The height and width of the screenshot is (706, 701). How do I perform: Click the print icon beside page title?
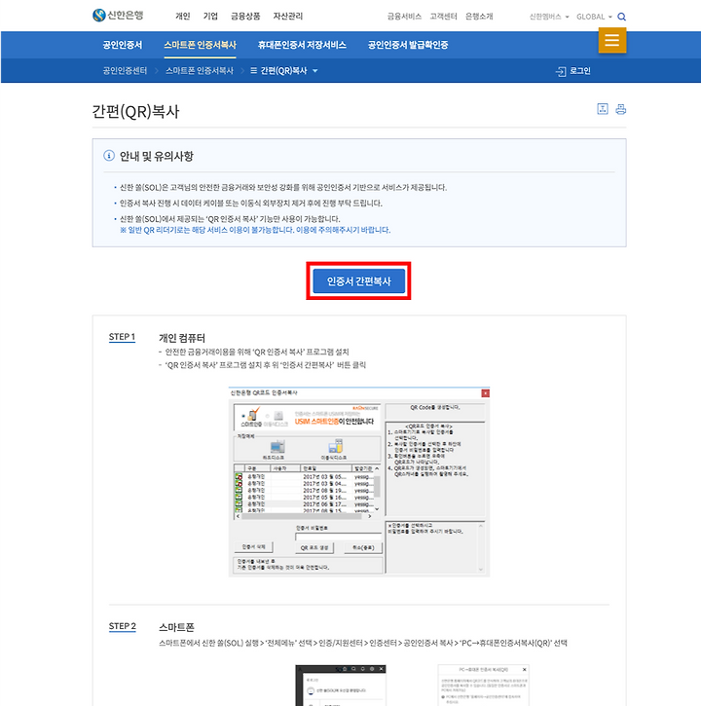pos(620,109)
